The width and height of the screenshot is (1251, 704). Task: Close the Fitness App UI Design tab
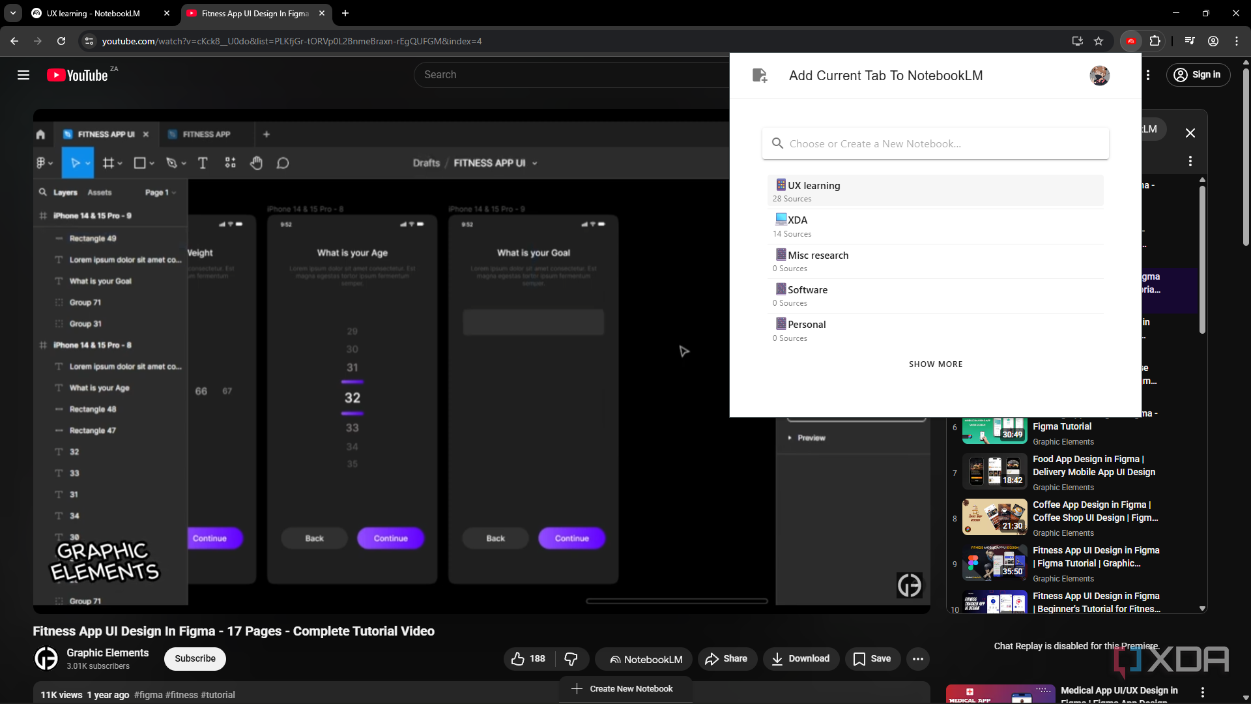click(322, 13)
